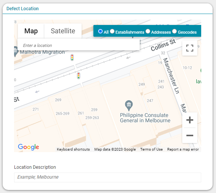Click the Malhotra Migration map pin
Viewport: 216px width, 193px height.
click(16, 51)
